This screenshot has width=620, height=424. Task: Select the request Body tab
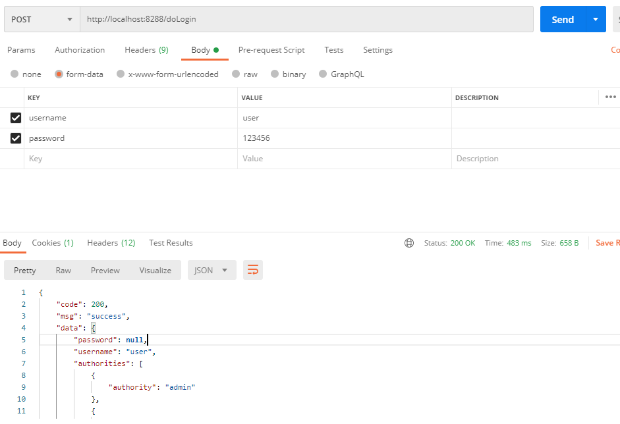(x=205, y=50)
